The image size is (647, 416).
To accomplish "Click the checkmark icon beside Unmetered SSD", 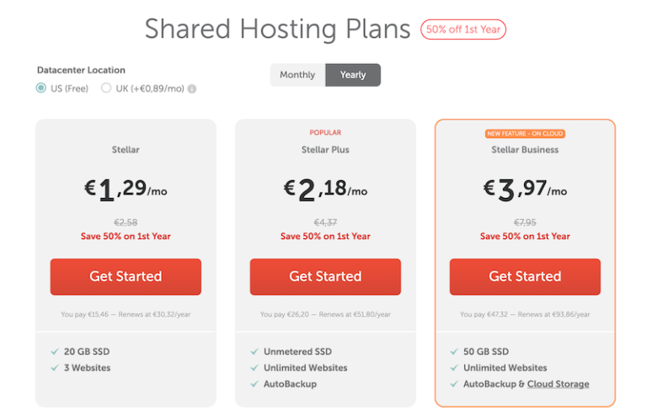I will (x=254, y=352).
